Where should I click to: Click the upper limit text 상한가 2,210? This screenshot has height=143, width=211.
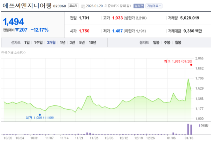point(135,18)
